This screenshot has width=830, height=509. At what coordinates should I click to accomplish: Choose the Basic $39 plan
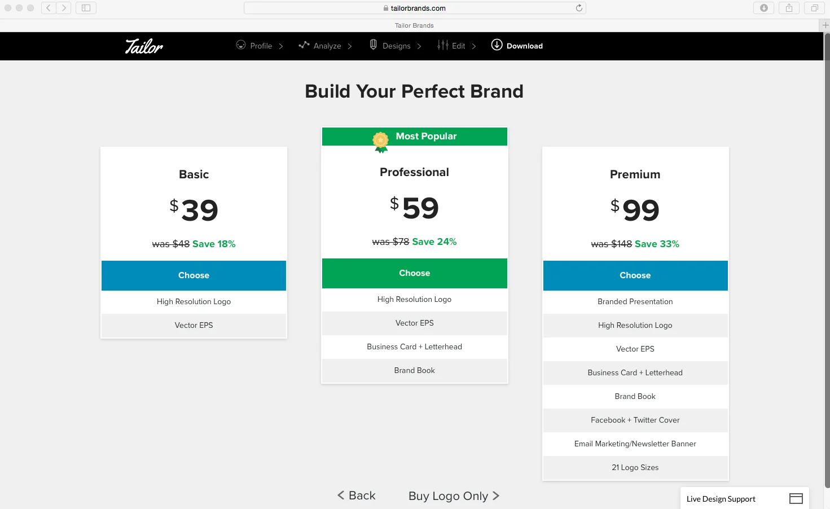(x=194, y=275)
